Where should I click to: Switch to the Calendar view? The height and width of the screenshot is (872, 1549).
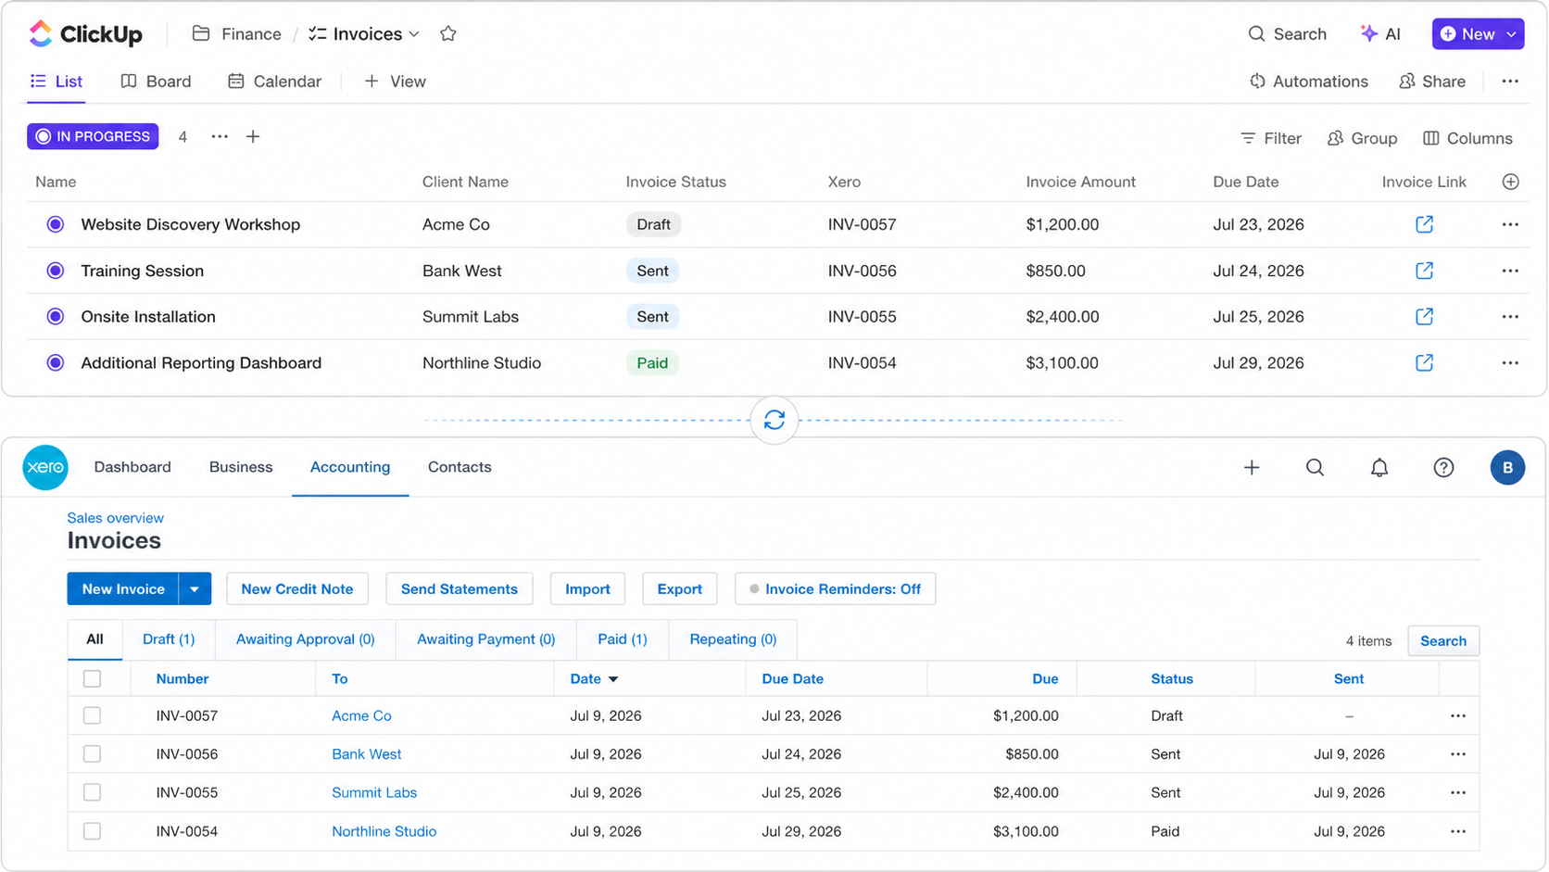tap(274, 82)
